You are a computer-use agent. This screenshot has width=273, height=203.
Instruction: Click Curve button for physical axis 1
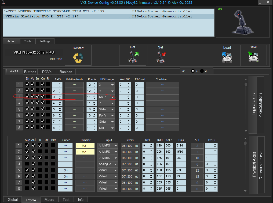65,145
